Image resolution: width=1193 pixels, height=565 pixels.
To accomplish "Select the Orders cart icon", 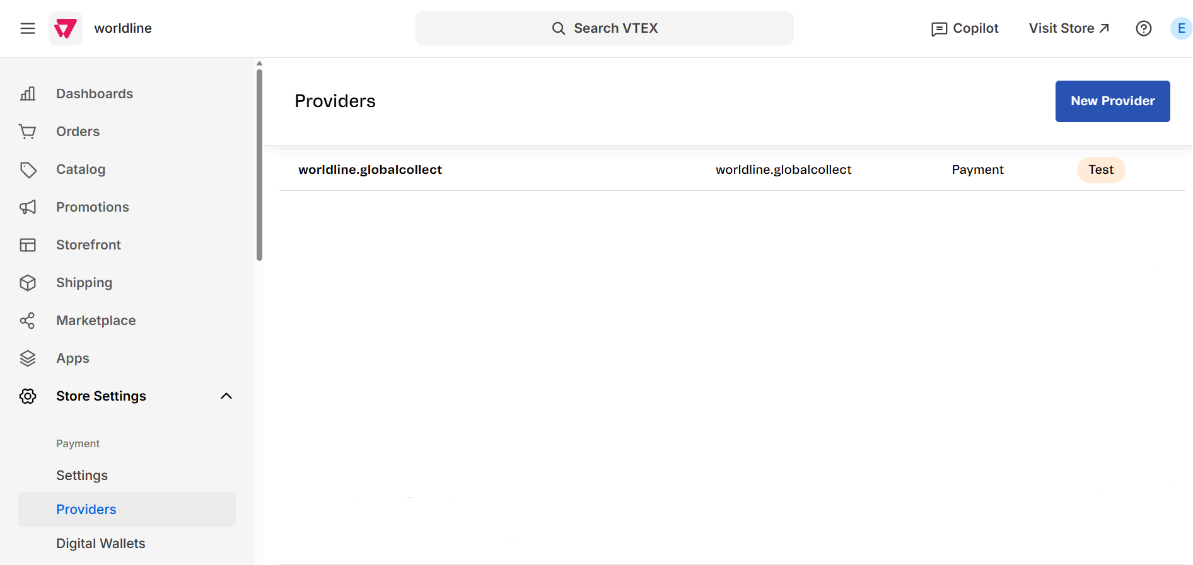I will pos(28,131).
